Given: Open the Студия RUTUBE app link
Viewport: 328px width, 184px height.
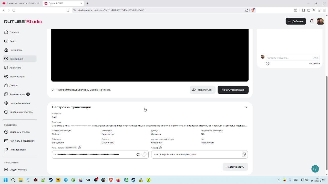Looking at the screenshot, I should [x=18, y=169].
